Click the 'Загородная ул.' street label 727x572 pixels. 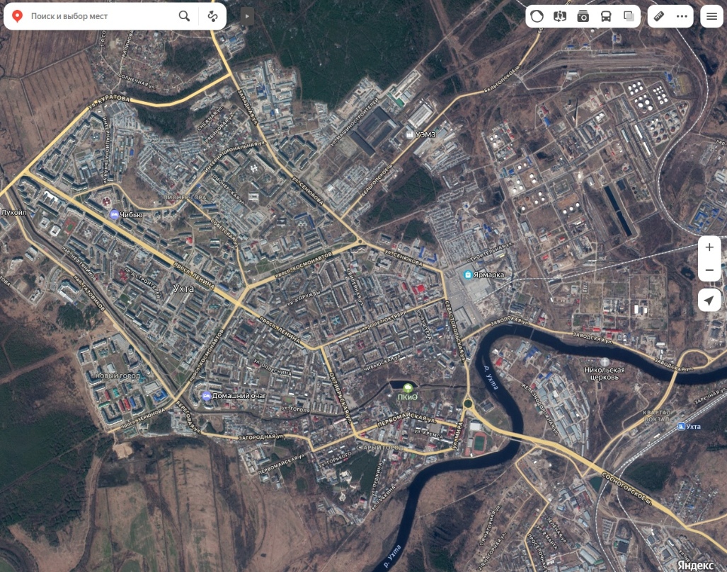click(x=261, y=437)
